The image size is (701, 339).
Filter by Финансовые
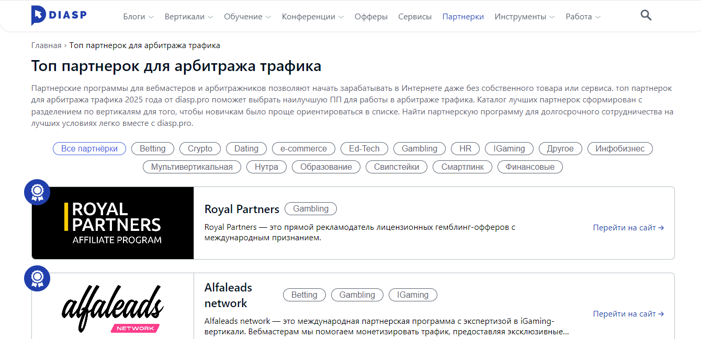click(x=530, y=167)
